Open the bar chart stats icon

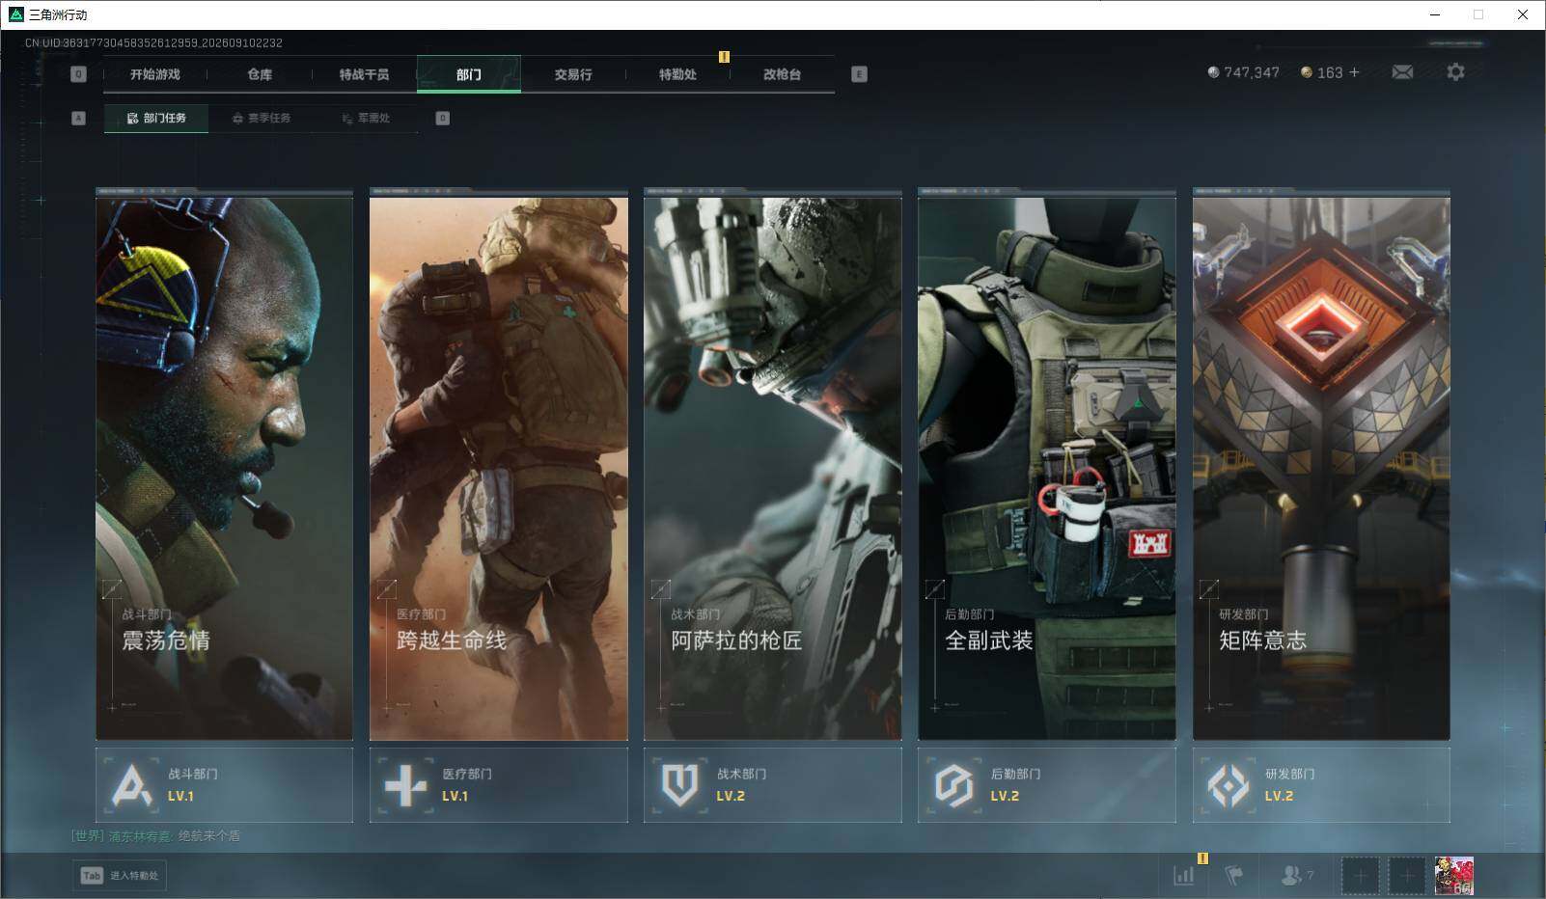click(x=1184, y=875)
